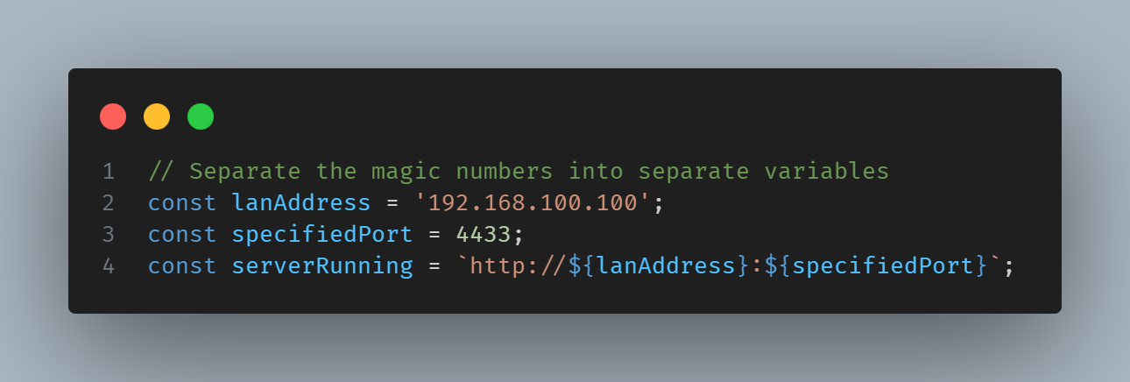Click the yellow minimize window dot
This screenshot has width=1130, height=382.
[x=157, y=117]
